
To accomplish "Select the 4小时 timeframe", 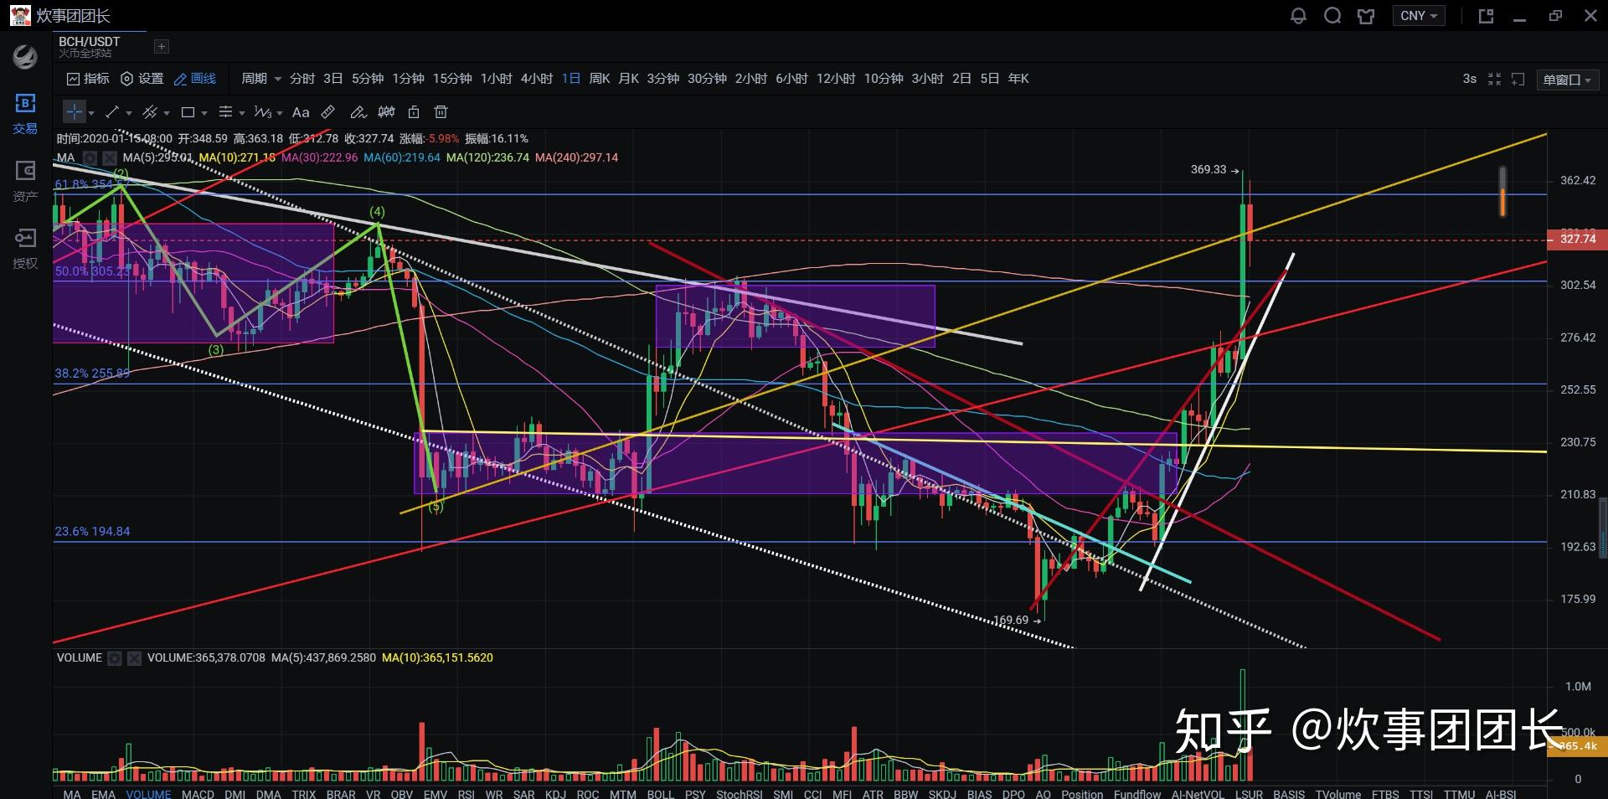I will point(537,79).
